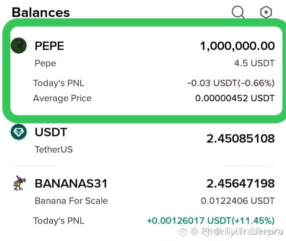Tap the TetherUS subtitle

click(x=54, y=150)
